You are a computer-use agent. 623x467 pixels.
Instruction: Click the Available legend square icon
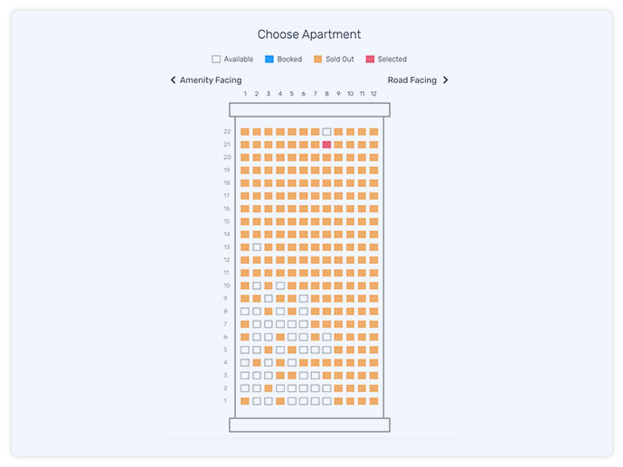pyautogui.click(x=216, y=59)
